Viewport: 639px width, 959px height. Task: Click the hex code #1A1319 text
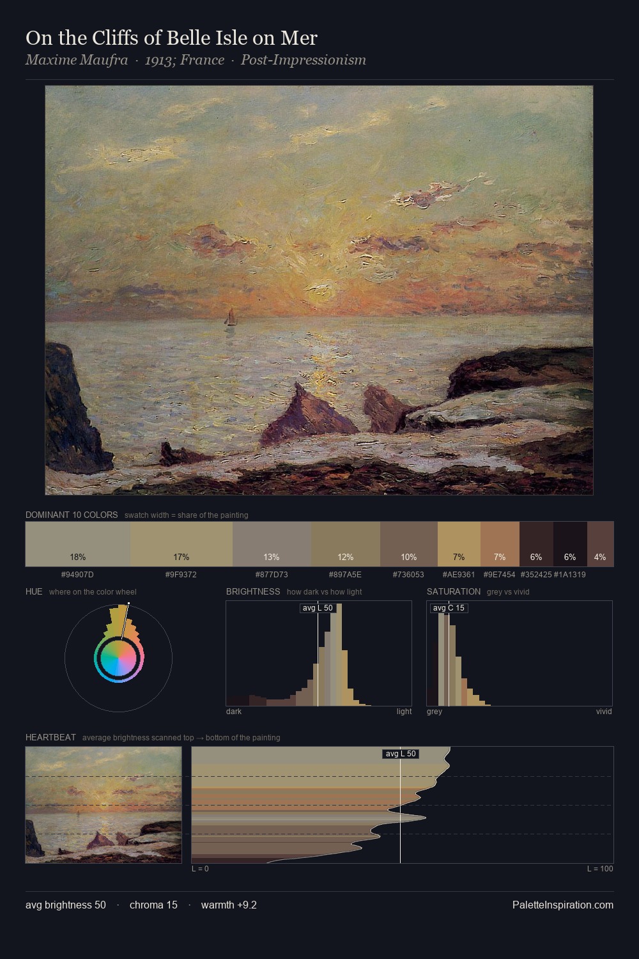[570, 575]
